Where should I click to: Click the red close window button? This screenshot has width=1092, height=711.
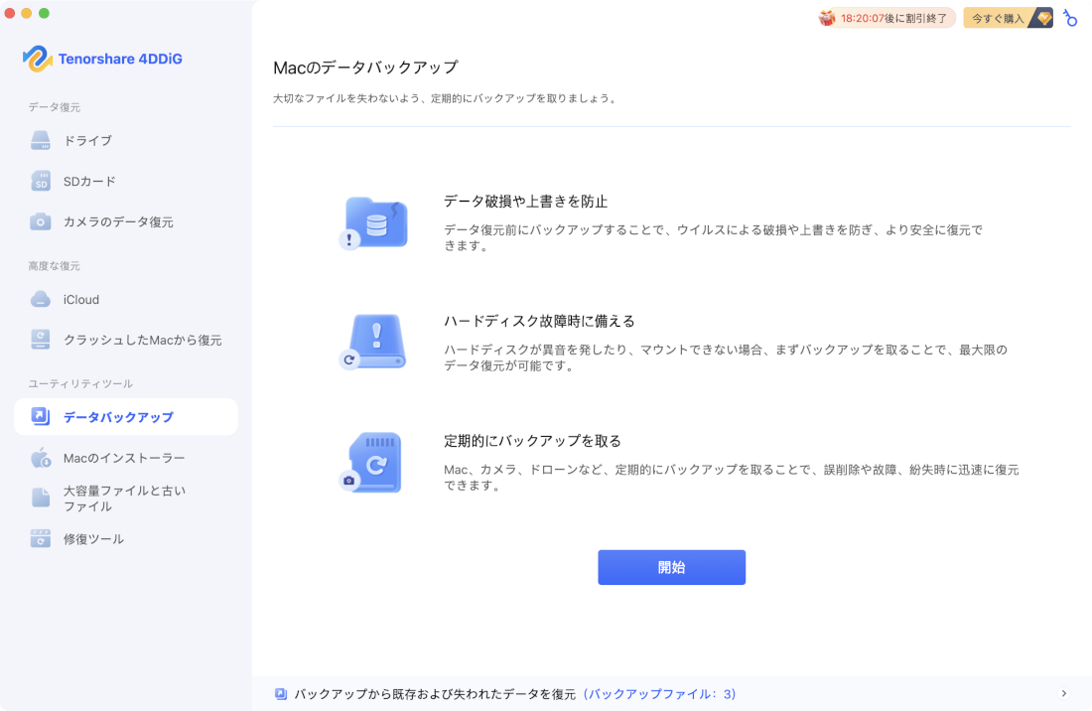[x=10, y=13]
